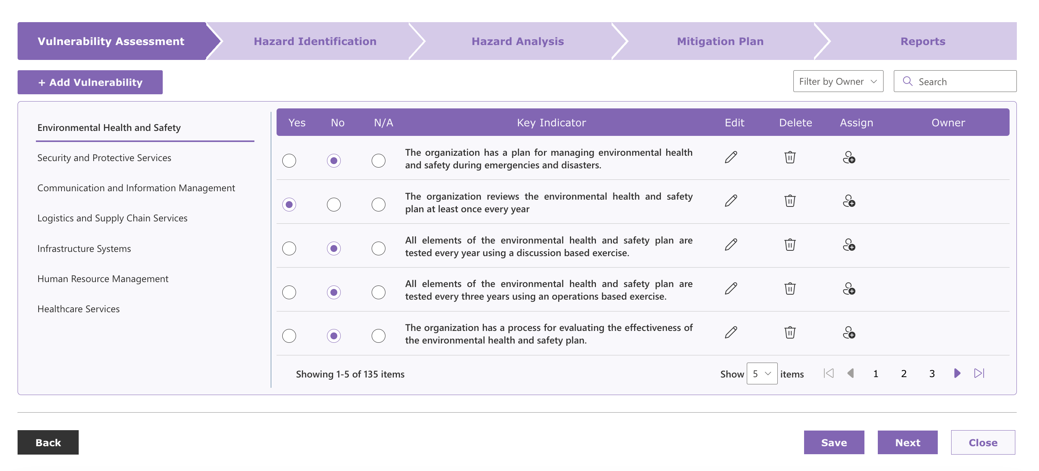Viewport: 1039px width, 471px height.
Task: Click magnifier icon in search box
Action: tap(908, 81)
